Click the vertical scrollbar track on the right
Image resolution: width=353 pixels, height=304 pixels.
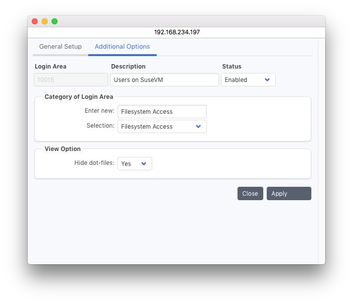pos(321,149)
